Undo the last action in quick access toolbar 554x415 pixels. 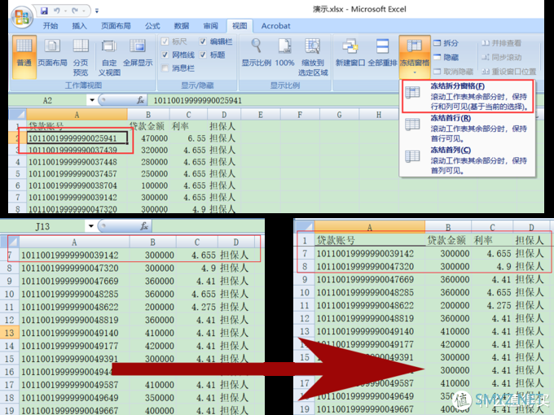[57, 11]
